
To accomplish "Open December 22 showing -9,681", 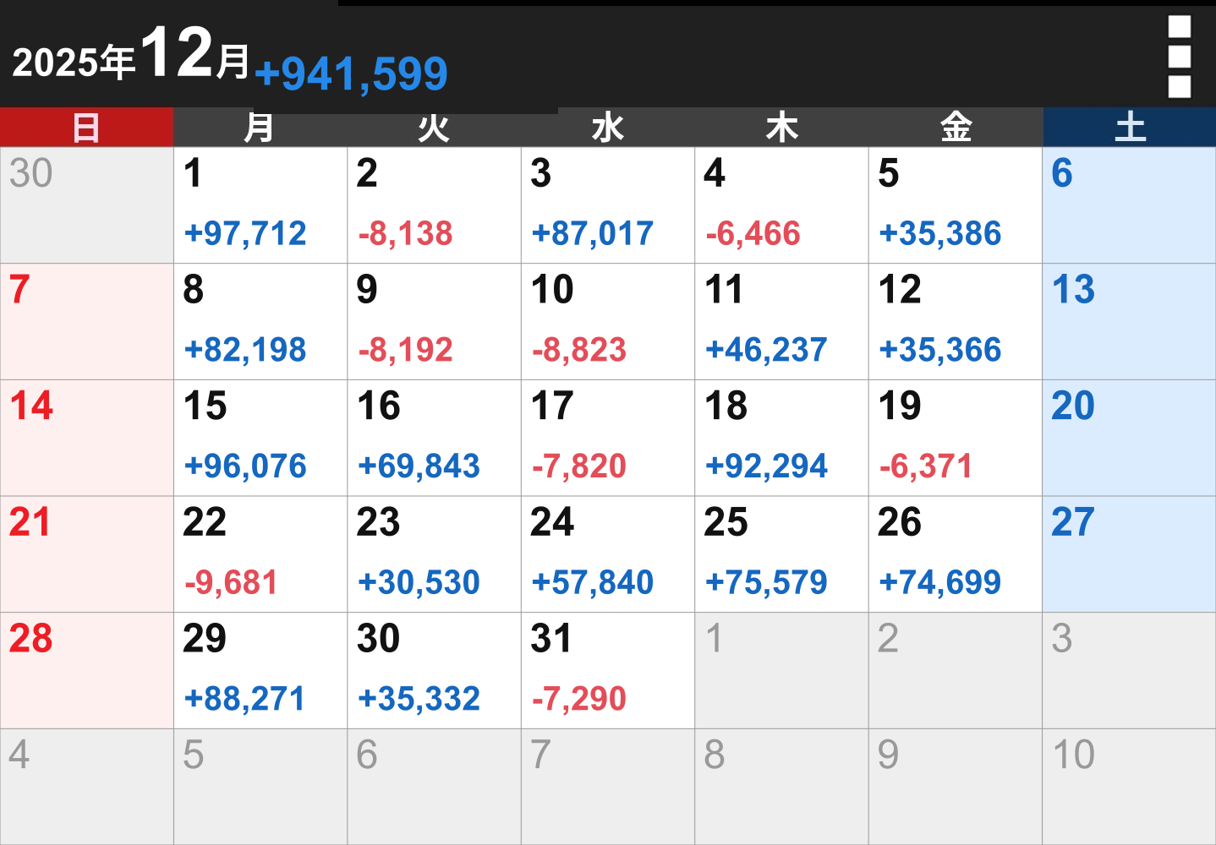I will pos(260,554).
